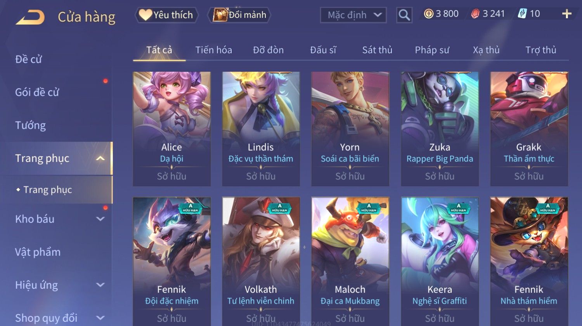
Task: Tap the heart icon for Yêu thích
Action: pyautogui.click(x=145, y=15)
